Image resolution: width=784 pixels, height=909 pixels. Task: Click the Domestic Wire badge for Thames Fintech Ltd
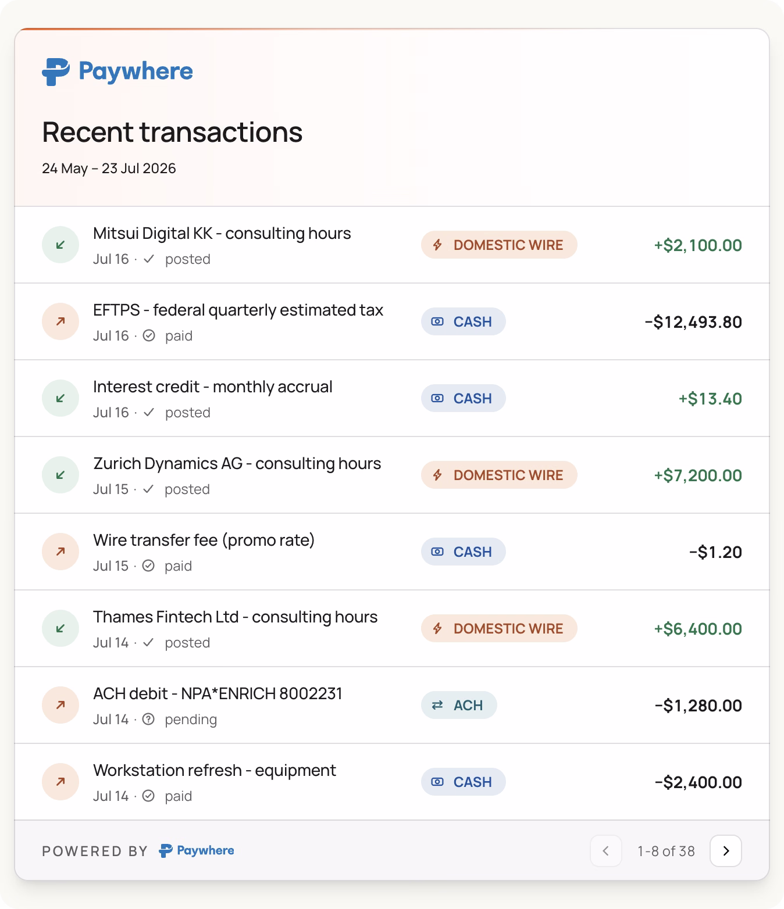click(x=499, y=628)
